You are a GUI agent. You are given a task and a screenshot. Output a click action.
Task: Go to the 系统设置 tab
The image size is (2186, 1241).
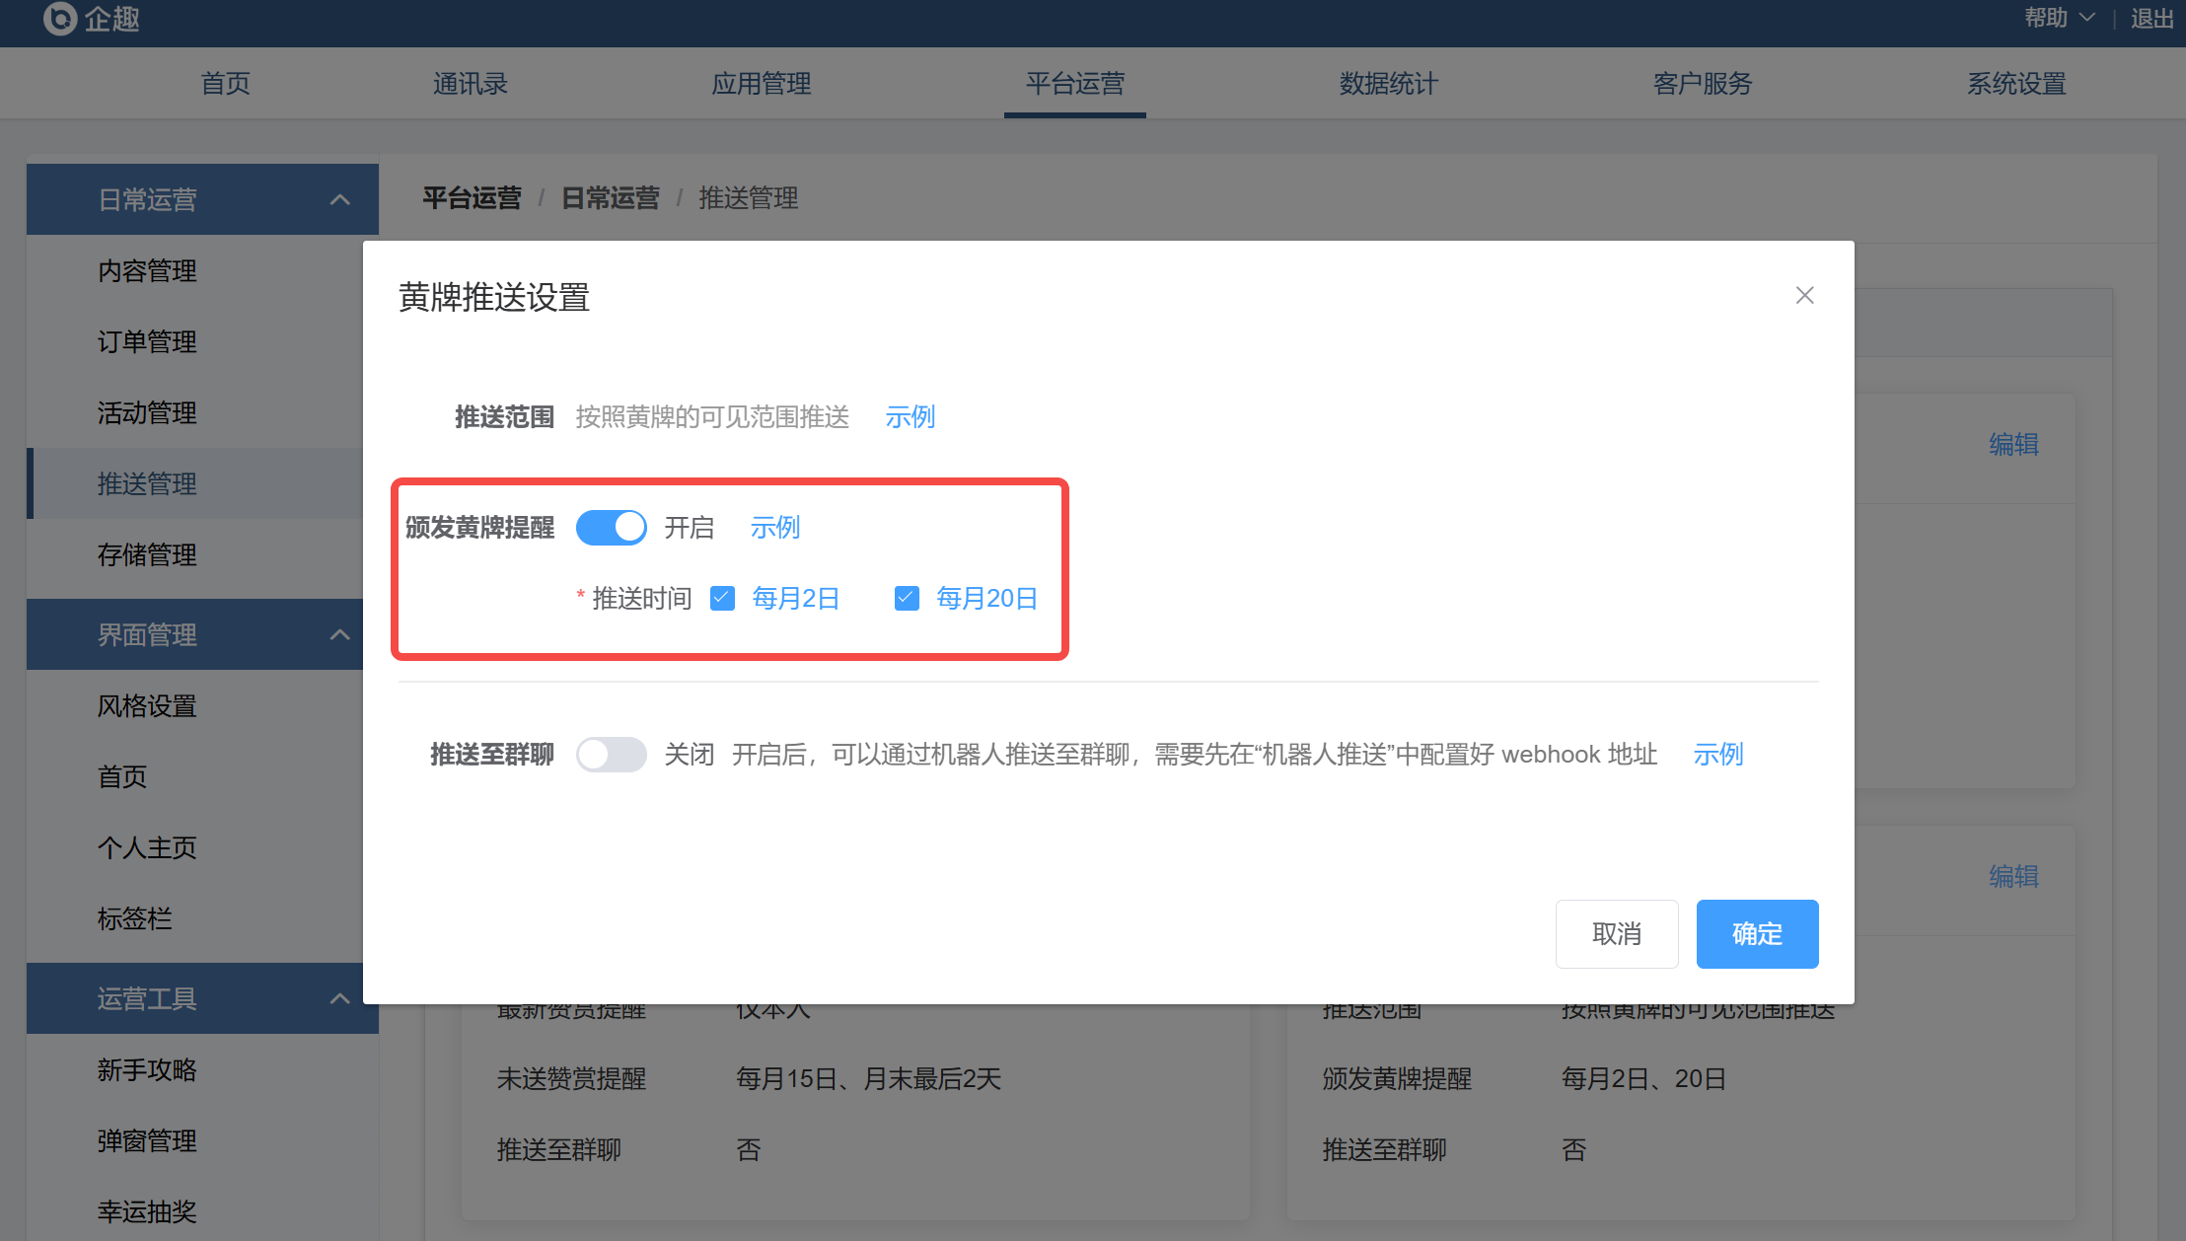2016,84
